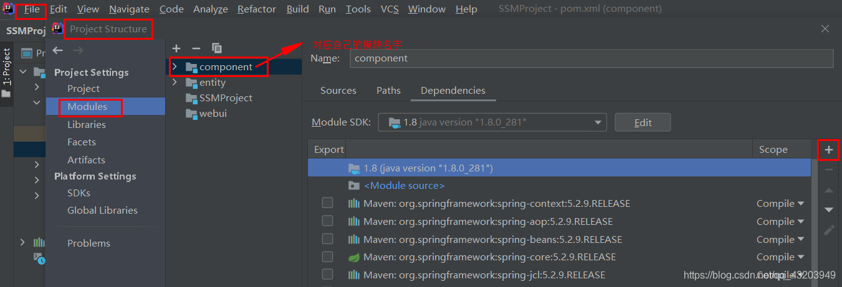
Task: Open the Module SDK dropdown
Action: point(492,122)
